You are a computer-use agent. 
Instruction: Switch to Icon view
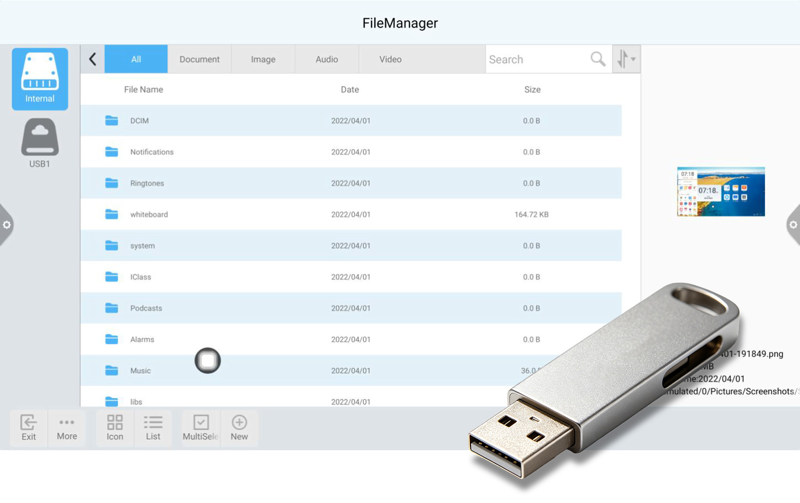[115, 428]
